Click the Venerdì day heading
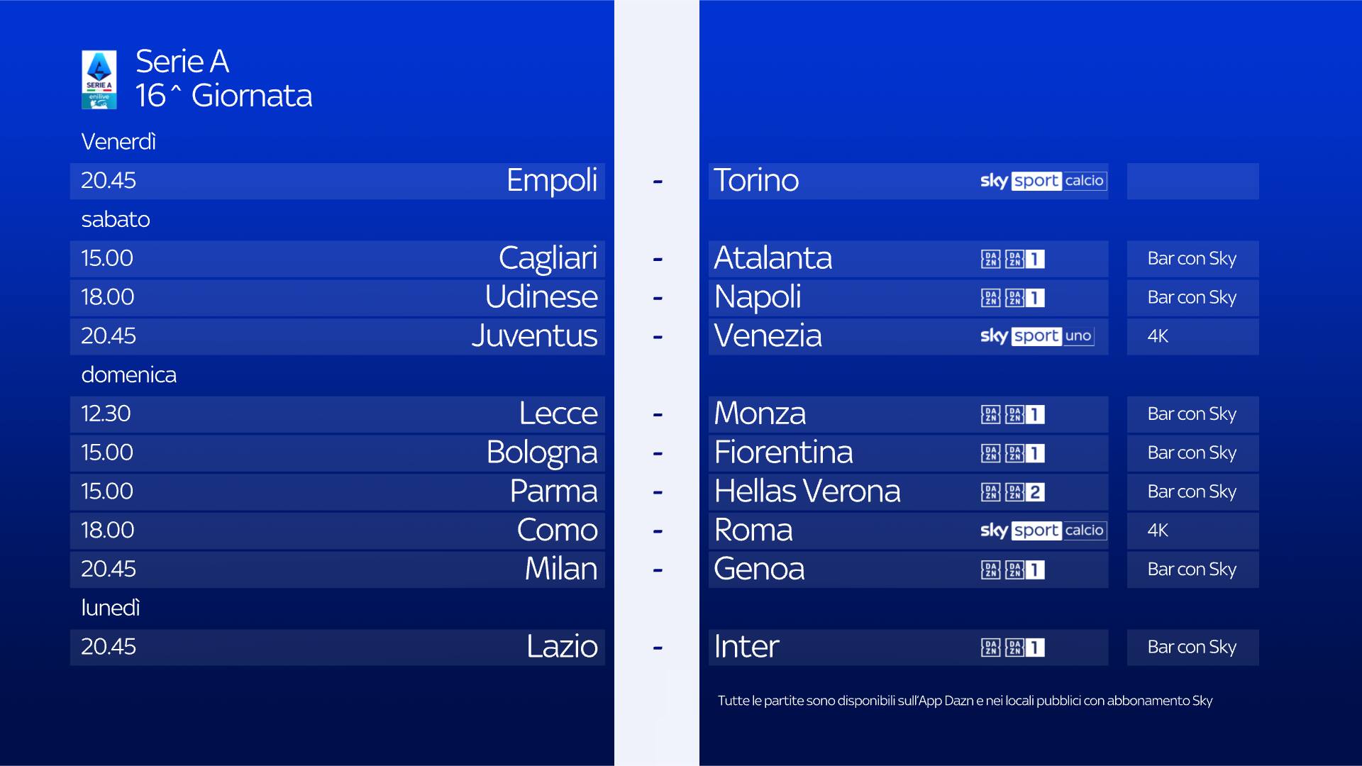The height and width of the screenshot is (766, 1362). point(118,142)
